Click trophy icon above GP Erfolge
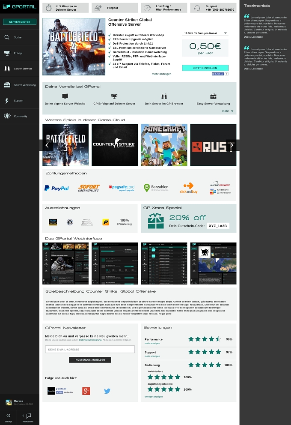 pos(114,96)
